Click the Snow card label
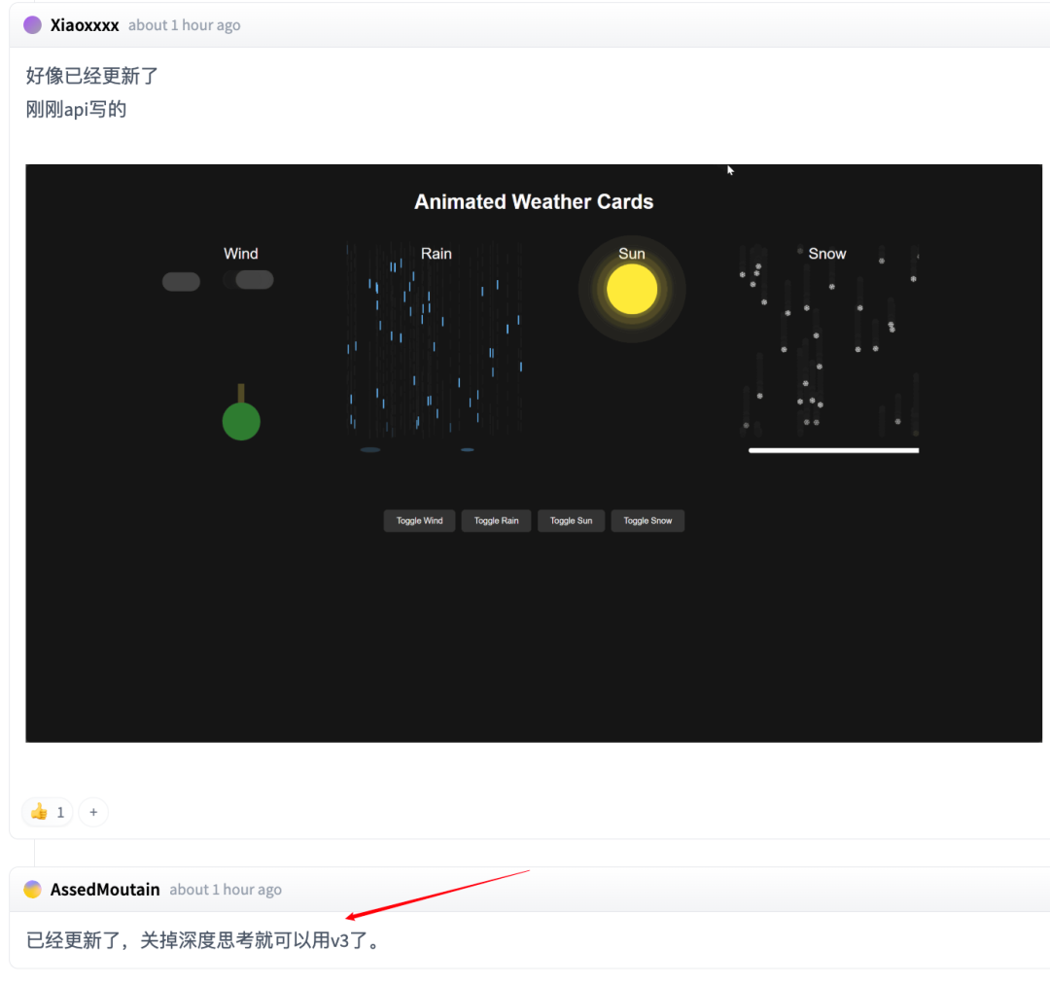This screenshot has width=1050, height=984. (x=827, y=253)
